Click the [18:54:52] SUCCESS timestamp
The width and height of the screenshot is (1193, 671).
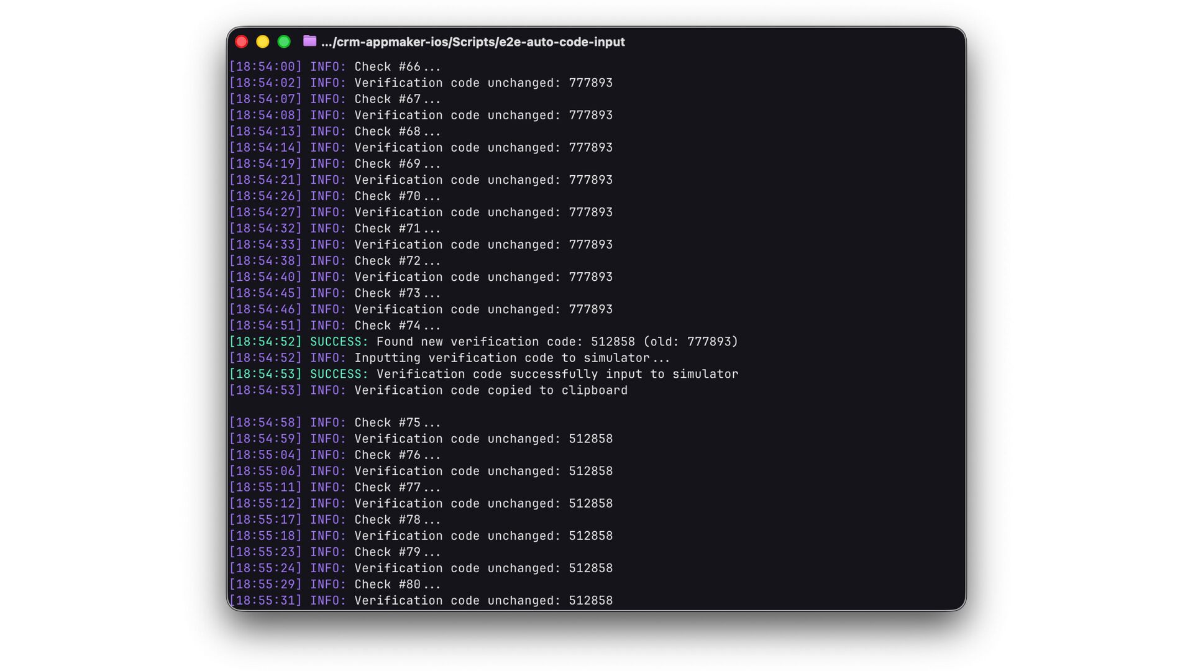(265, 342)
